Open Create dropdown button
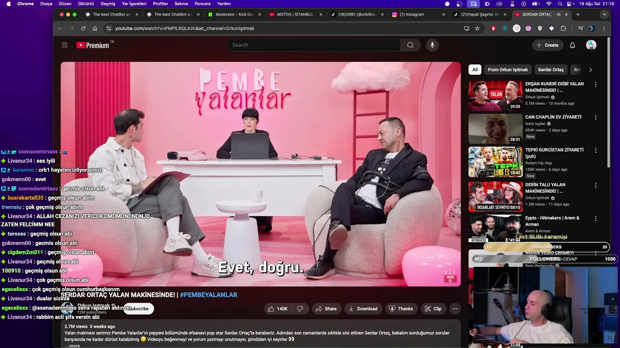Viewport: 620px width, 348px height. [x=547, y=45]
